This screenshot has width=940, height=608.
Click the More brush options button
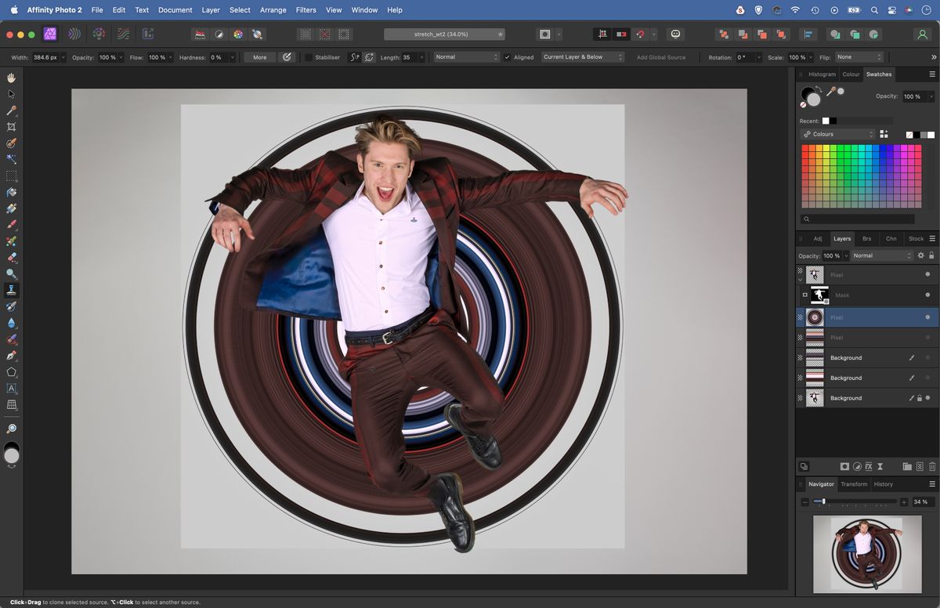tap(258, 56)
